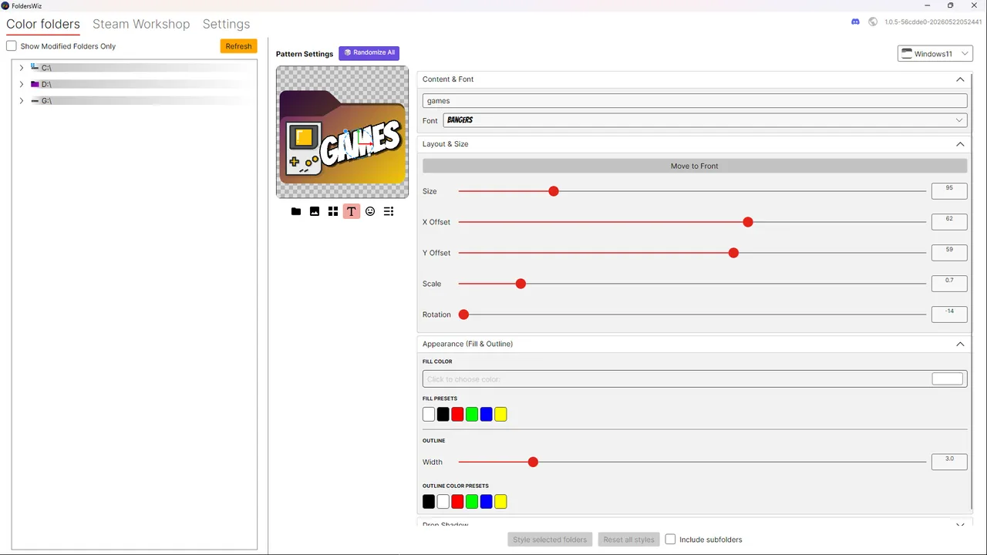Click the C:\ drive icon
The height and width of the screenshot is (555, 987).
pyautogui.click(x=35, y=68)
